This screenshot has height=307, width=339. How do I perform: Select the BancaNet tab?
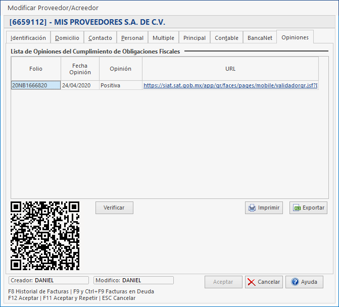pos(260,38)
